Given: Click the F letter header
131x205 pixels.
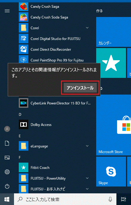Looking at the screenshot, I should point(20,158).
